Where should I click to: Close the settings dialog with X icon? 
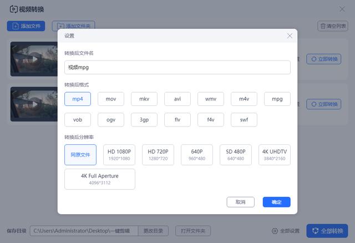pos(290,36)
